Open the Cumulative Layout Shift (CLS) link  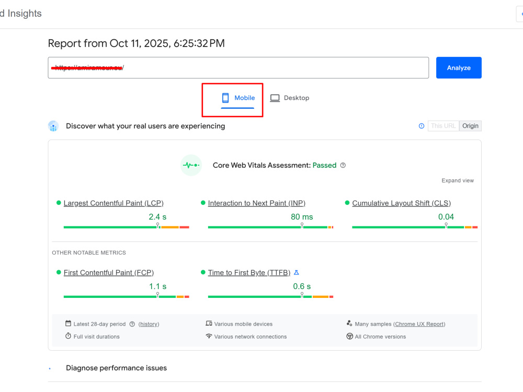pyautogui.click(x=401, y=203)
